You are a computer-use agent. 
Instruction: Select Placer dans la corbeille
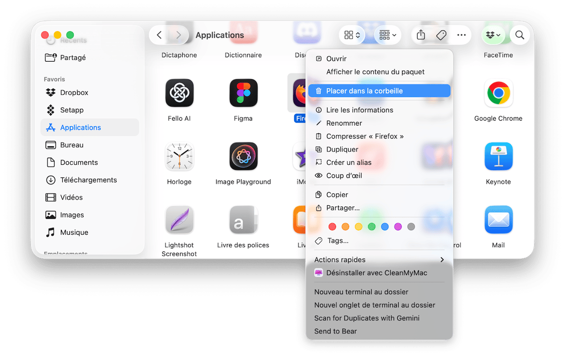point(379,91)
